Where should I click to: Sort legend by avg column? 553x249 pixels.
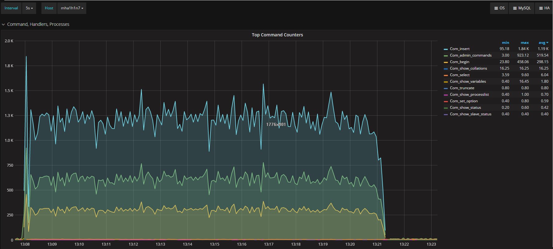pos(543,43)
